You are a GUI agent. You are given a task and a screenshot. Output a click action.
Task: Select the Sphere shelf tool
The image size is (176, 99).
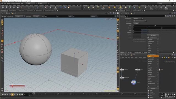(7, 8)
